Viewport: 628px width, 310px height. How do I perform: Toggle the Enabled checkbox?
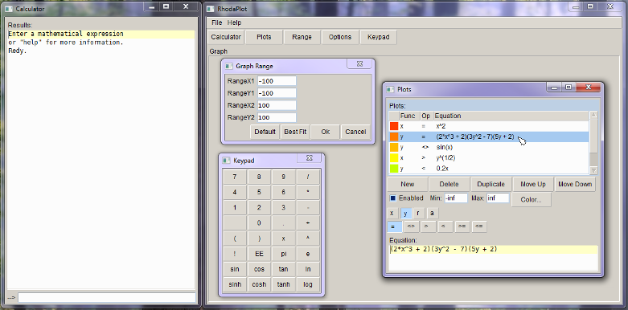point(393,198)
